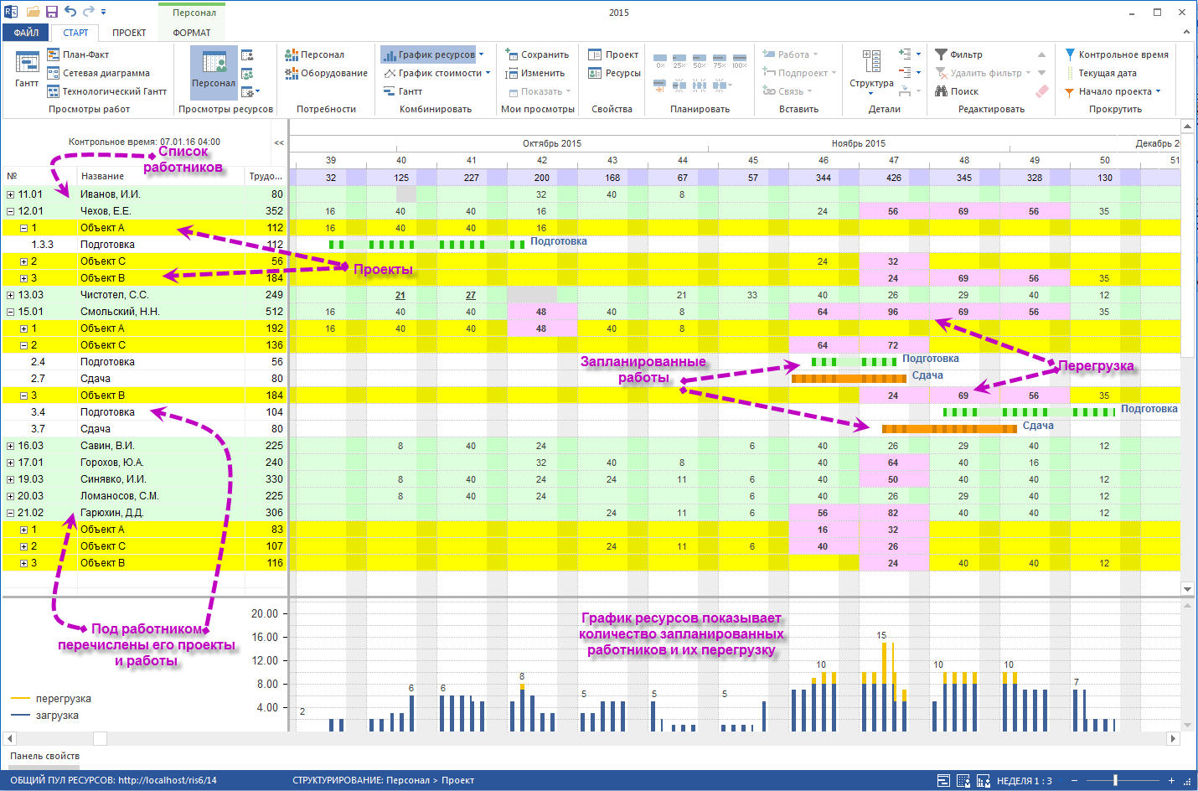The height and width of the screenshot is (791, 1198).
Task: Click the Фильтр funnel icon
Action: [942, 54]
